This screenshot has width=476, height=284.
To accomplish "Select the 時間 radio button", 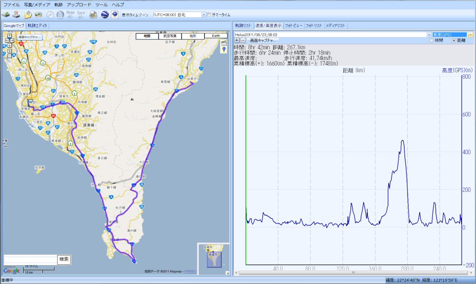I will tap(431, 40).
